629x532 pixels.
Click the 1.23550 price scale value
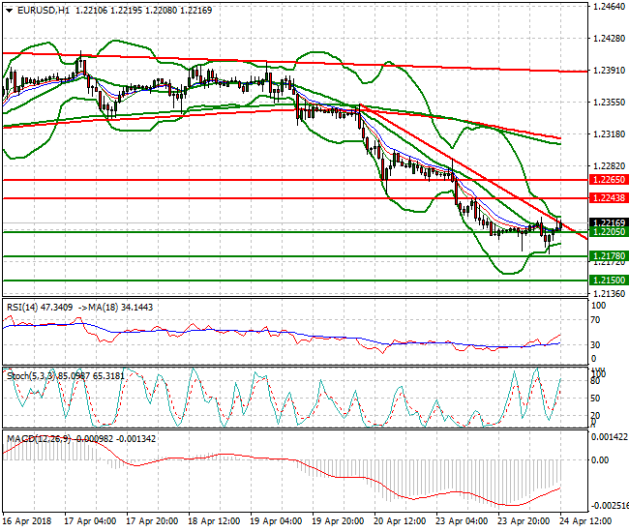[x=609, y=103]
